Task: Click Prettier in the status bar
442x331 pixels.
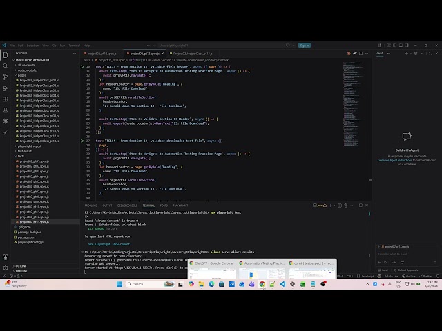Action: 426,276
